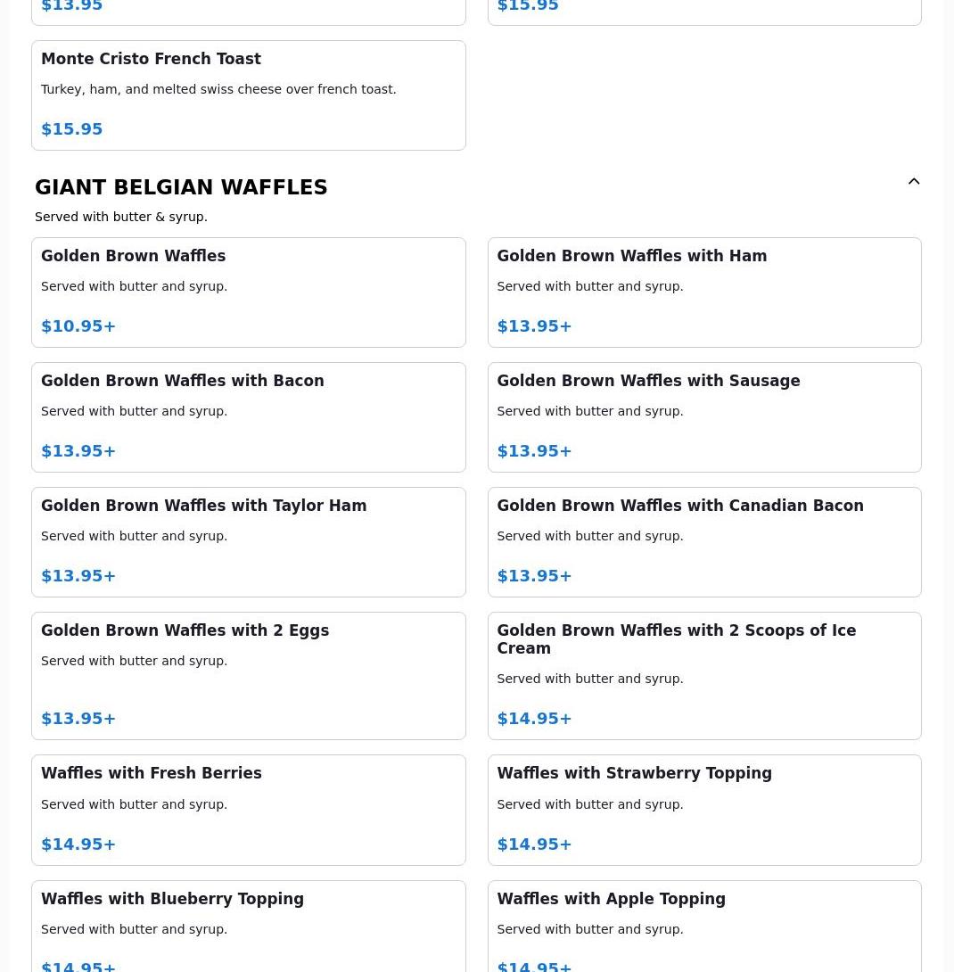Open Waffles with Fresh Berries card
Image resolution: width=954 pixels, height=972 pixels.
pos(249,811)
